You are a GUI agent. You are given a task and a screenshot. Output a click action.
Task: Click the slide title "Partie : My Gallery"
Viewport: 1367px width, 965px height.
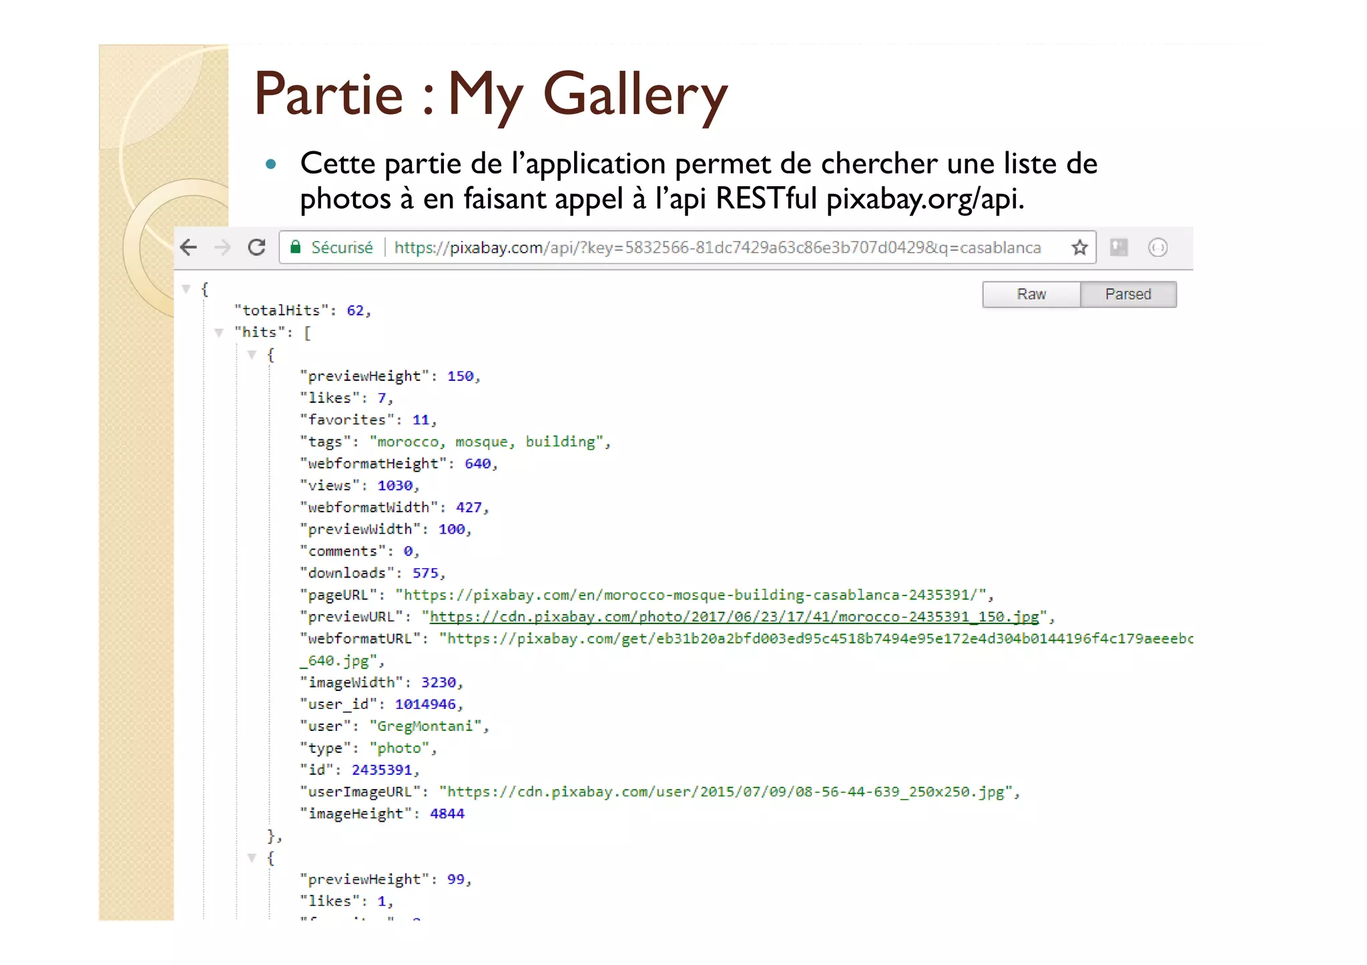click(x=491, y=95)
